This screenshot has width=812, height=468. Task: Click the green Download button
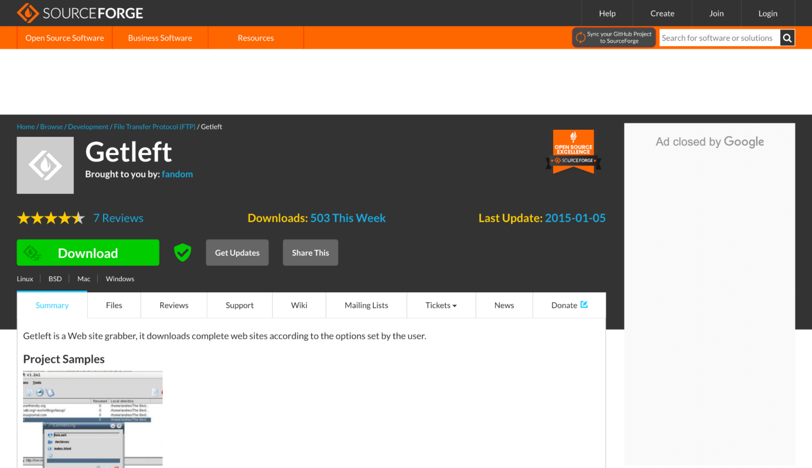88,252
